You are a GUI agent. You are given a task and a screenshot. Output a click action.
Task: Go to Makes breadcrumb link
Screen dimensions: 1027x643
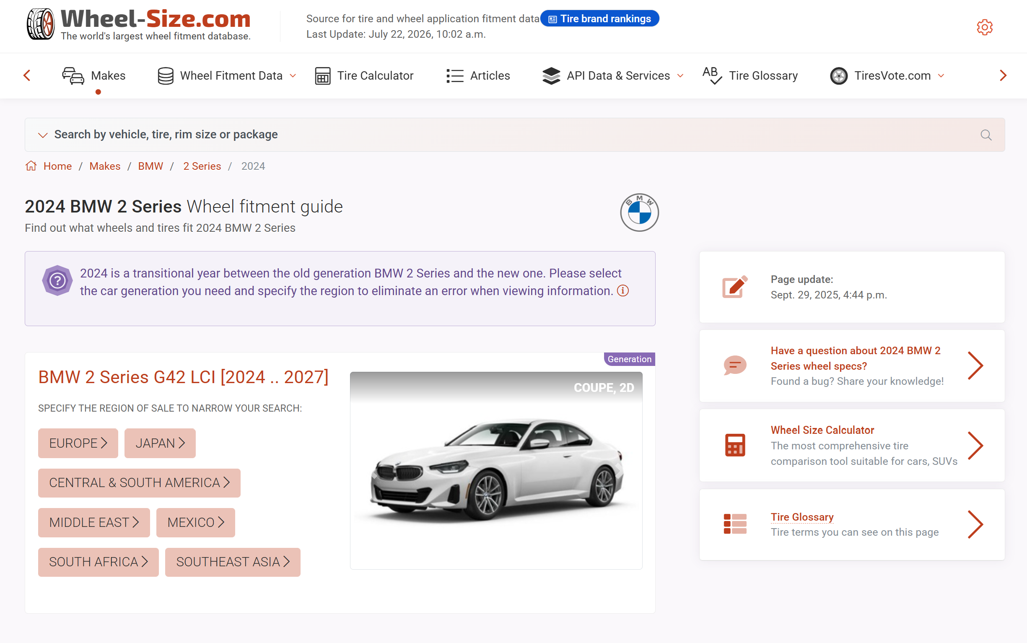coord(105,166)
